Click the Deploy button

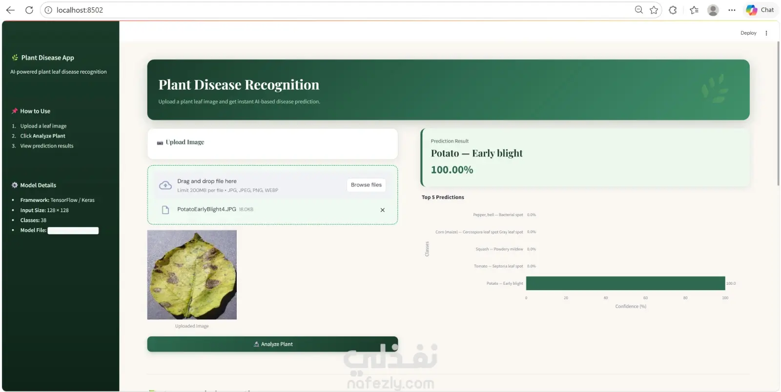748,33
